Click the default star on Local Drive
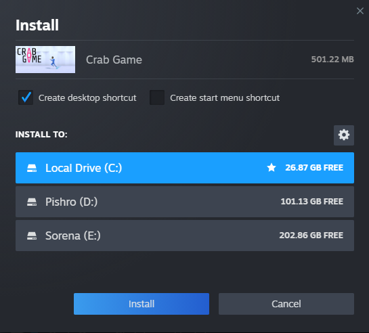The image size is (369, 333). tap(272, 168)
